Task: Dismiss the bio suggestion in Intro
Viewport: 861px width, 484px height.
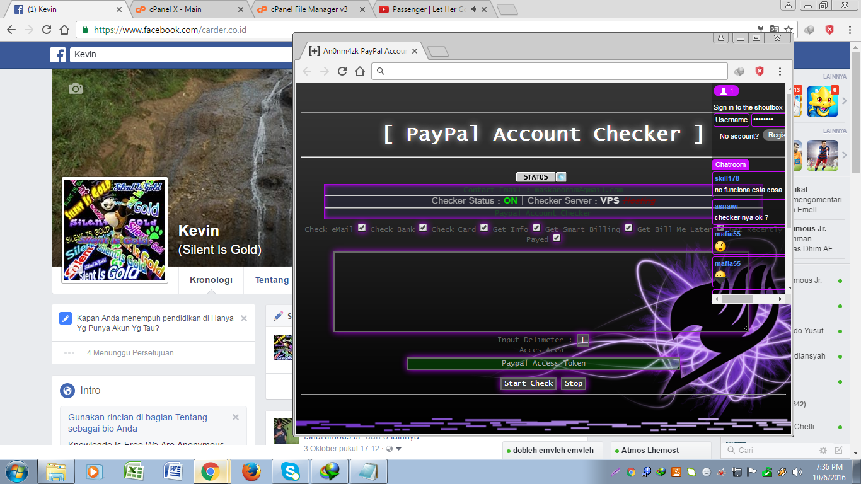Action: 236,417
